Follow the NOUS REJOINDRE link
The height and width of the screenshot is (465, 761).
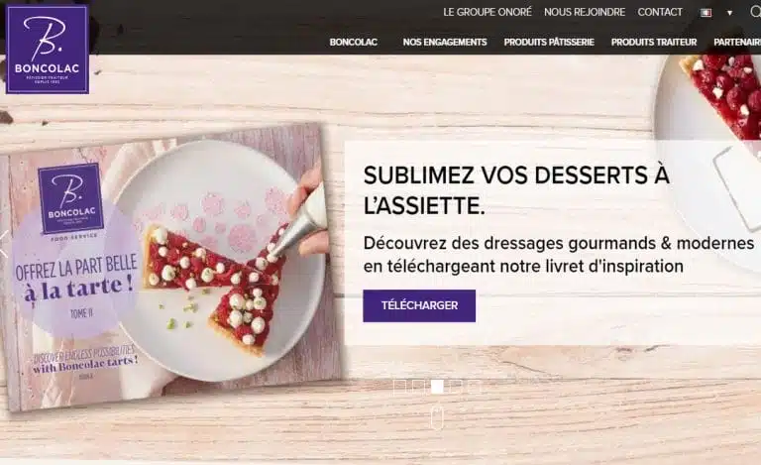point(585,12)
